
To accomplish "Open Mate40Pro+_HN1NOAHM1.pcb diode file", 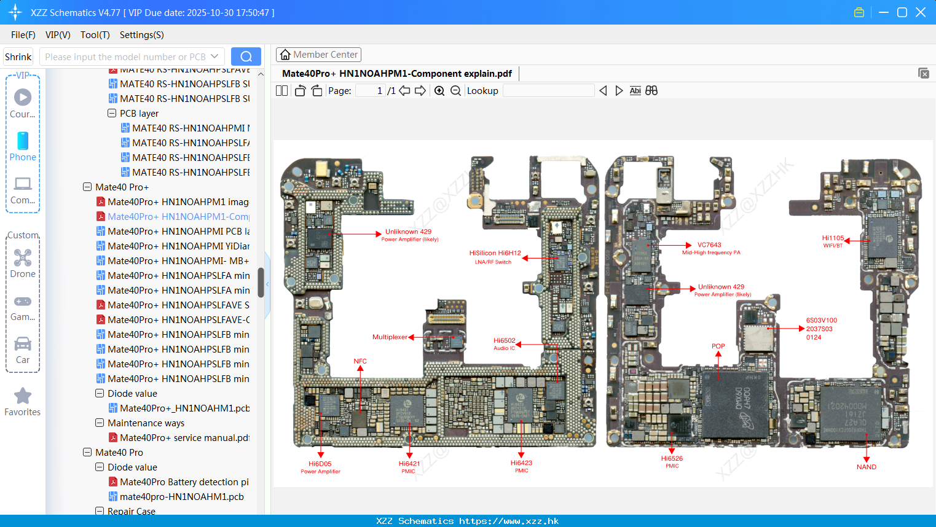I will coord(179,408).
